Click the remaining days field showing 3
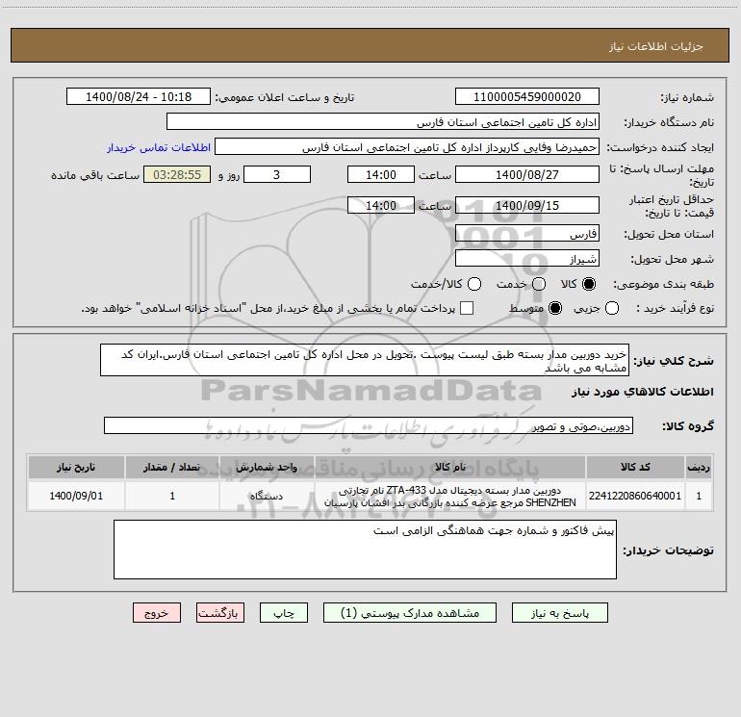Image resolution: width=741 pixels, height=717 pixels. tap(277, 174)
